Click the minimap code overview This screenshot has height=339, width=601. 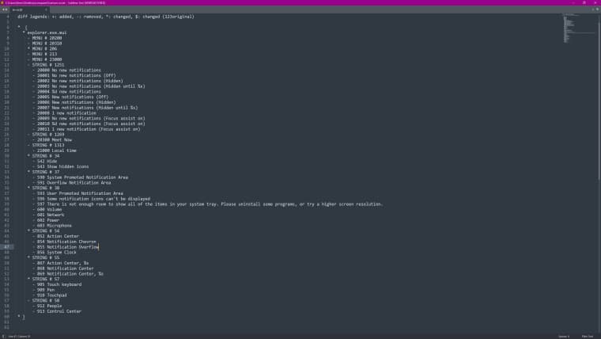(579, 29)
